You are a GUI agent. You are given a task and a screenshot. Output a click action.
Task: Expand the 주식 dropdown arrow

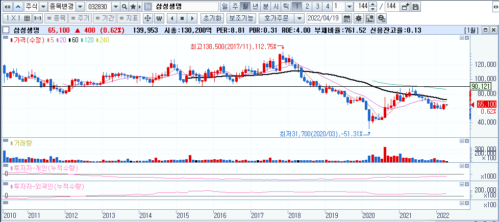[x=43, y=6]
